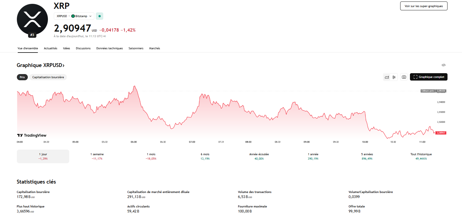
Task: Click the red current price label 2,90947
Action: 441,133
